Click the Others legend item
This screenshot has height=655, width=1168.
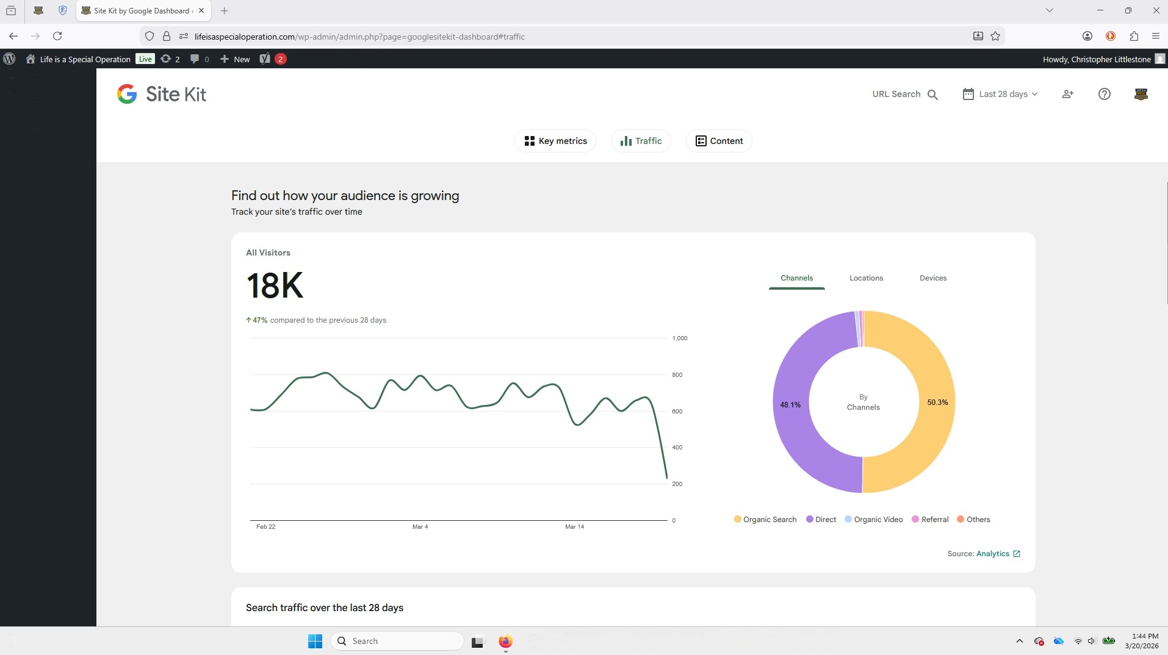pyautogui.click(x=973, y=520)
